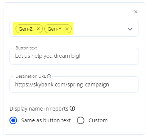Click the Display name in reports label
The height and width of the screenshot is (137, 148).
click(x=39, y=109)
